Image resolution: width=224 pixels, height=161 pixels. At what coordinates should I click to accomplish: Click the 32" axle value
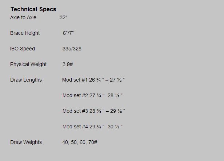(x=63, y=17)
